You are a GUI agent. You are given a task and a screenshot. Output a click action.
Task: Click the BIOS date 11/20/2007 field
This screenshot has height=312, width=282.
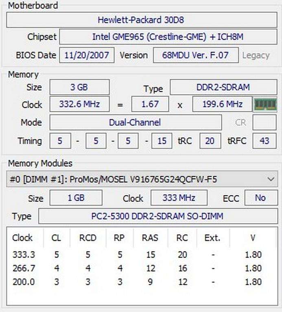point(87,55)
